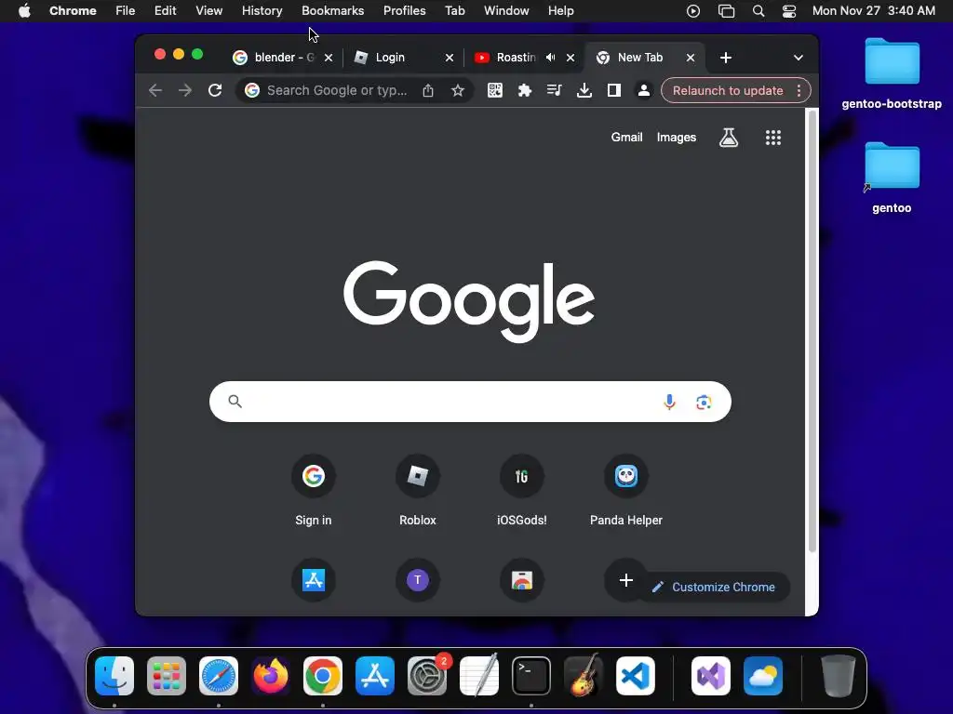Close the Roasting tab
Image resolution: width=953 pixels, height=714 pixels.
click(570, 58)
